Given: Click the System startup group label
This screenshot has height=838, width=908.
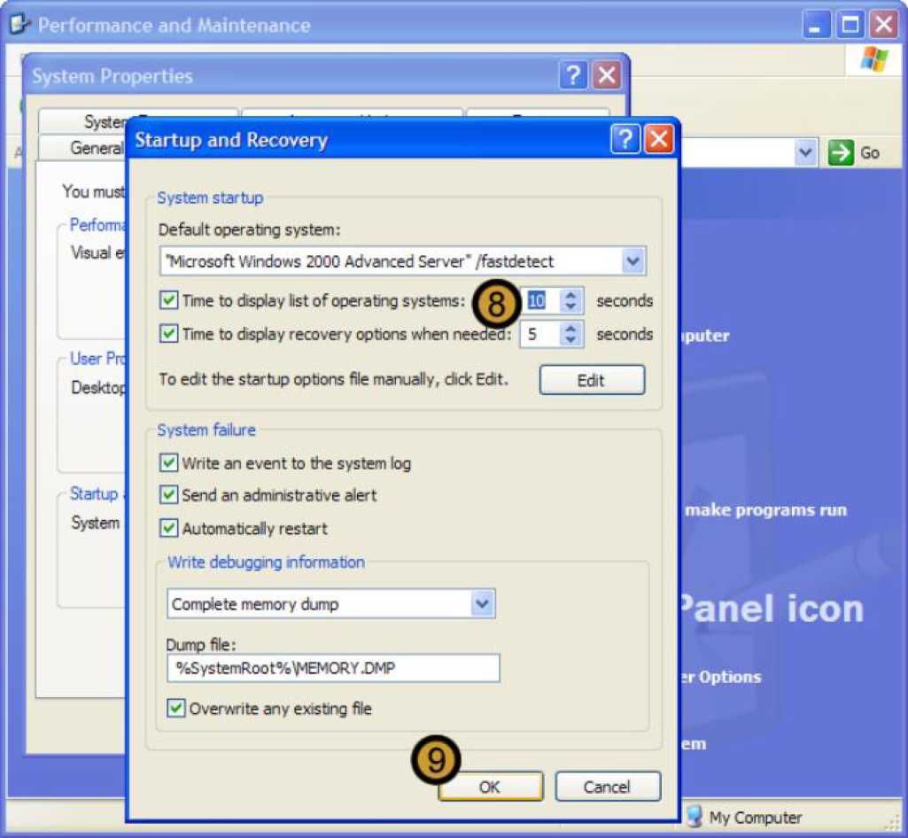Looking at the screenshot, I should coord(210,198).
